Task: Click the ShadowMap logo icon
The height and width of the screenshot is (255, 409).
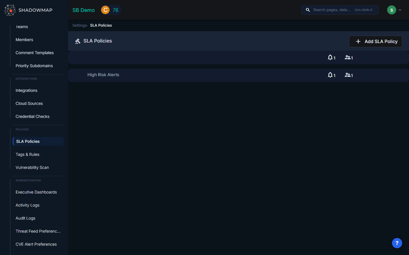Action: point(10,10)
